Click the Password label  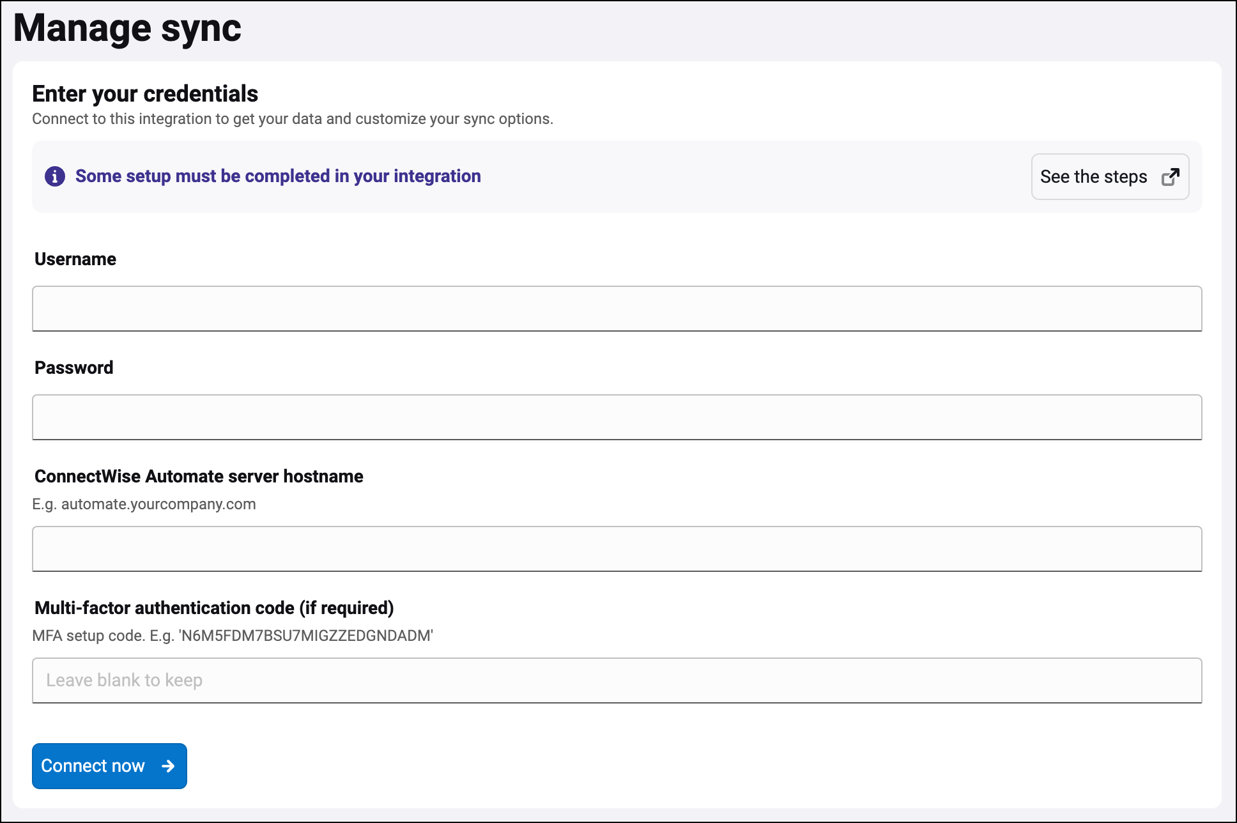(x=74, y=368)
